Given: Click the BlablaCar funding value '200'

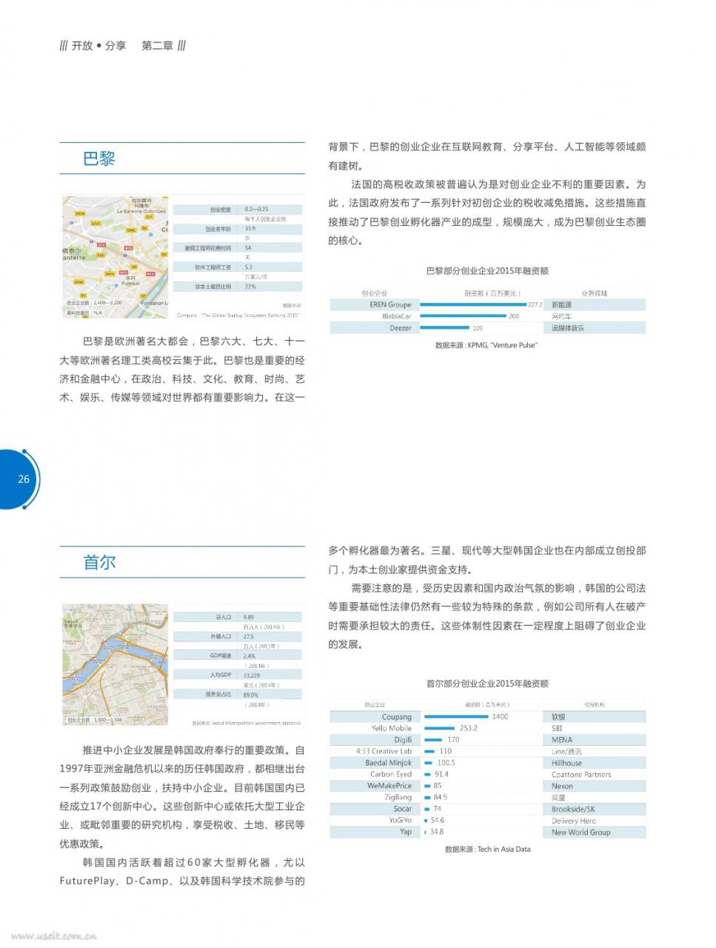Looking at the screenshot, I should [514, 316].
